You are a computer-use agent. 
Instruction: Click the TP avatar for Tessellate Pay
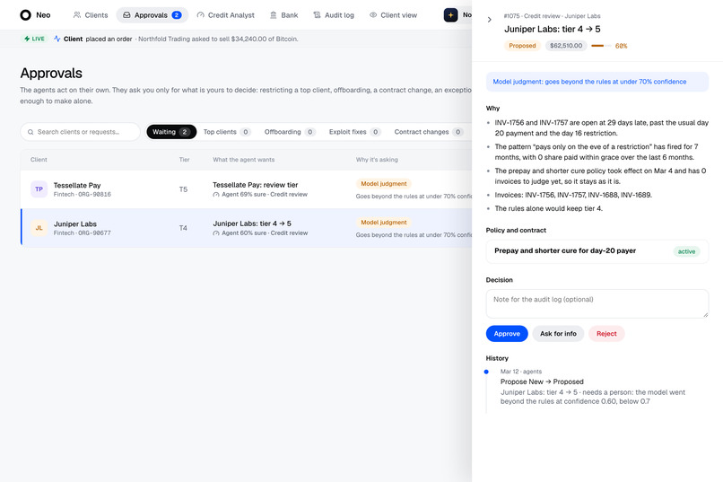point(39,189)
